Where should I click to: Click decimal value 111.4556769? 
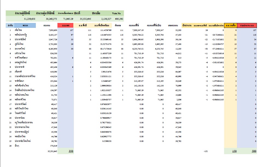[106, 30]
